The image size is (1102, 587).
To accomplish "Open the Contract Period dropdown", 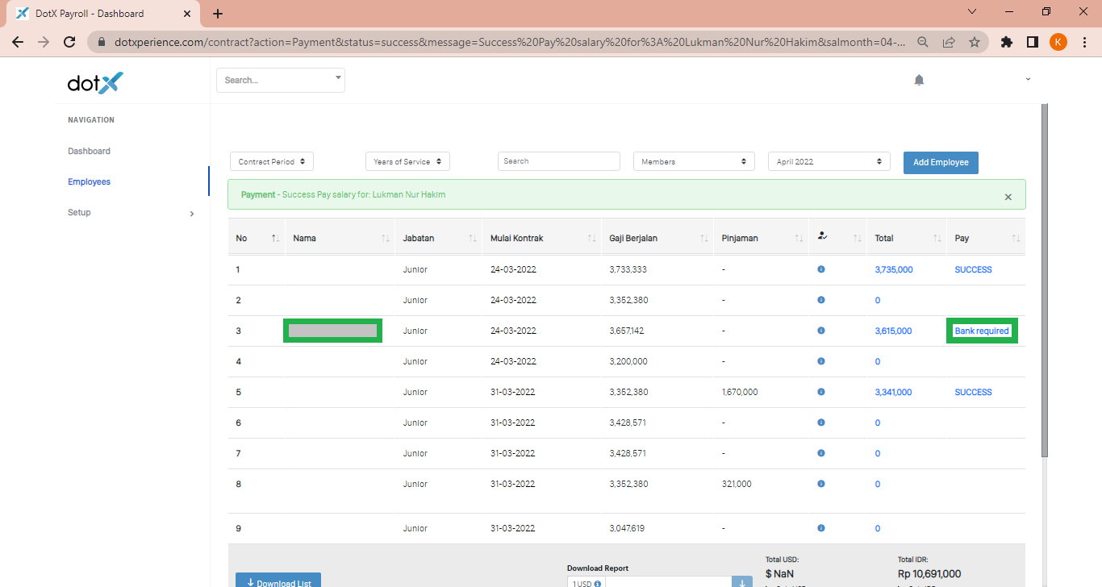I will tap(272, 161).
